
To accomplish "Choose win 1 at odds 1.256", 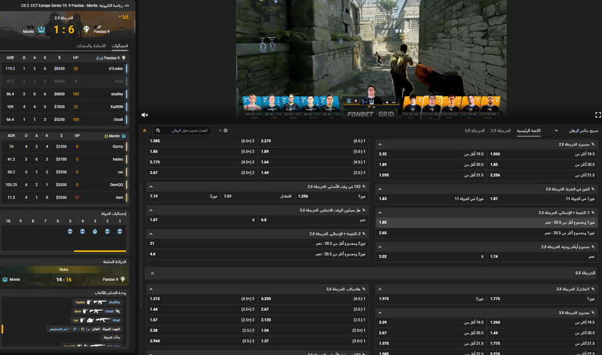I will pyautogui.click(x=332, y=196).
